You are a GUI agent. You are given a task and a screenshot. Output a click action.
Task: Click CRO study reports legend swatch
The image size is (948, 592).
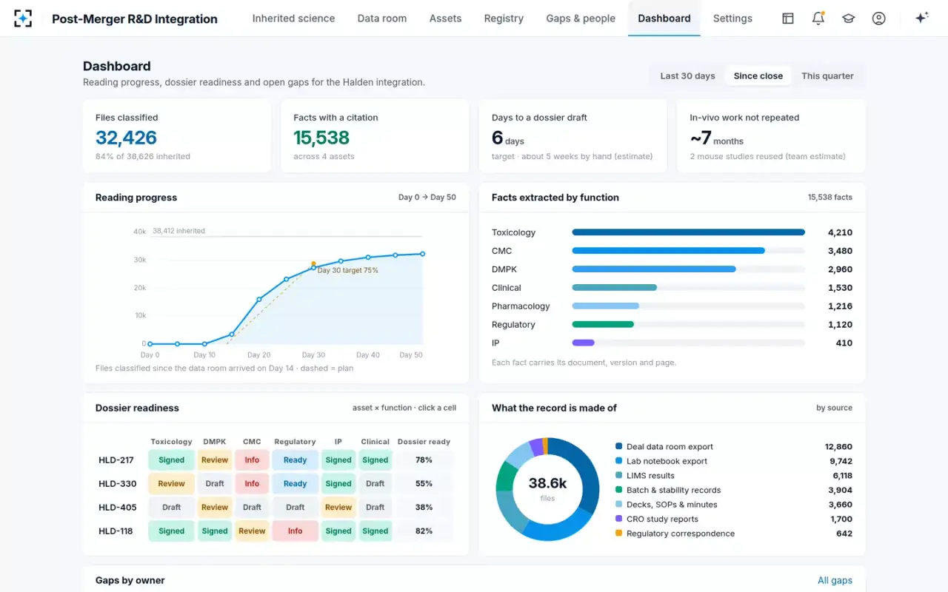[x=618, y=519]
